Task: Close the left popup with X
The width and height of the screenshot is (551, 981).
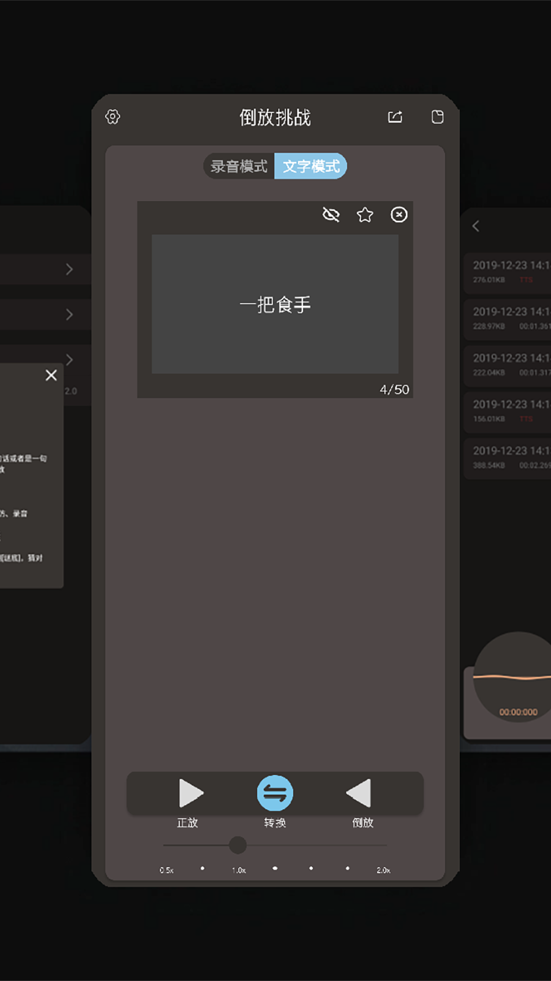Action: [x=51, y=375]
